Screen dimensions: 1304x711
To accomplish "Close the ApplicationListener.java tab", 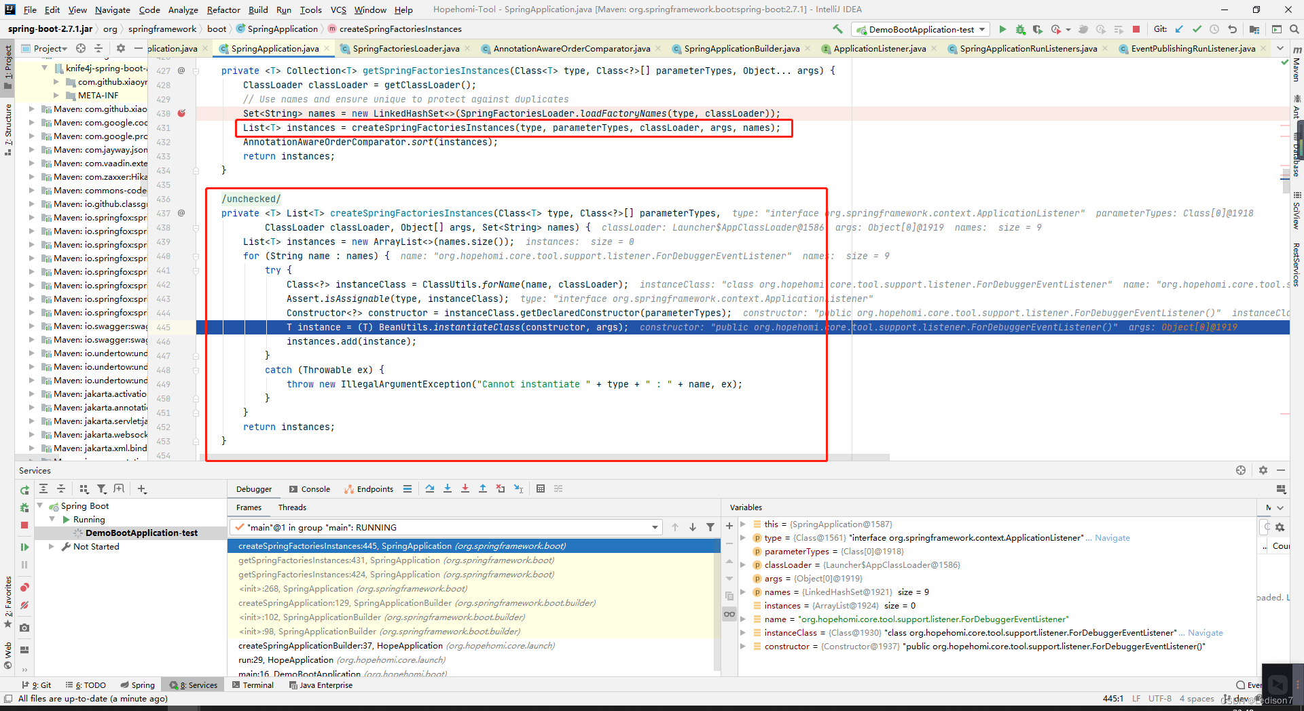I will click(934, 48).
